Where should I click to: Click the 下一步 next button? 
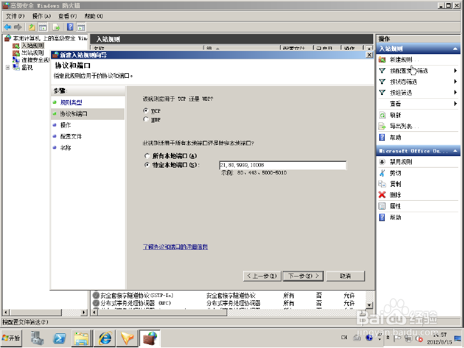click(303, 276)
